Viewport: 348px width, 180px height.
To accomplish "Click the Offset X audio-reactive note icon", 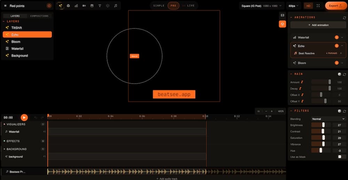I will 302,95.
